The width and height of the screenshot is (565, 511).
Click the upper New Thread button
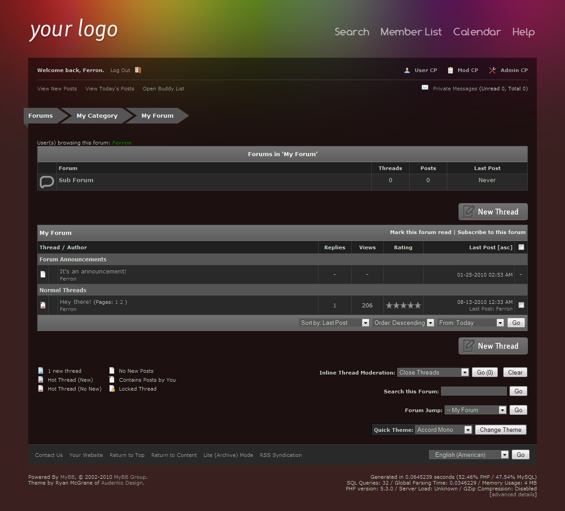tap(493, 212)
